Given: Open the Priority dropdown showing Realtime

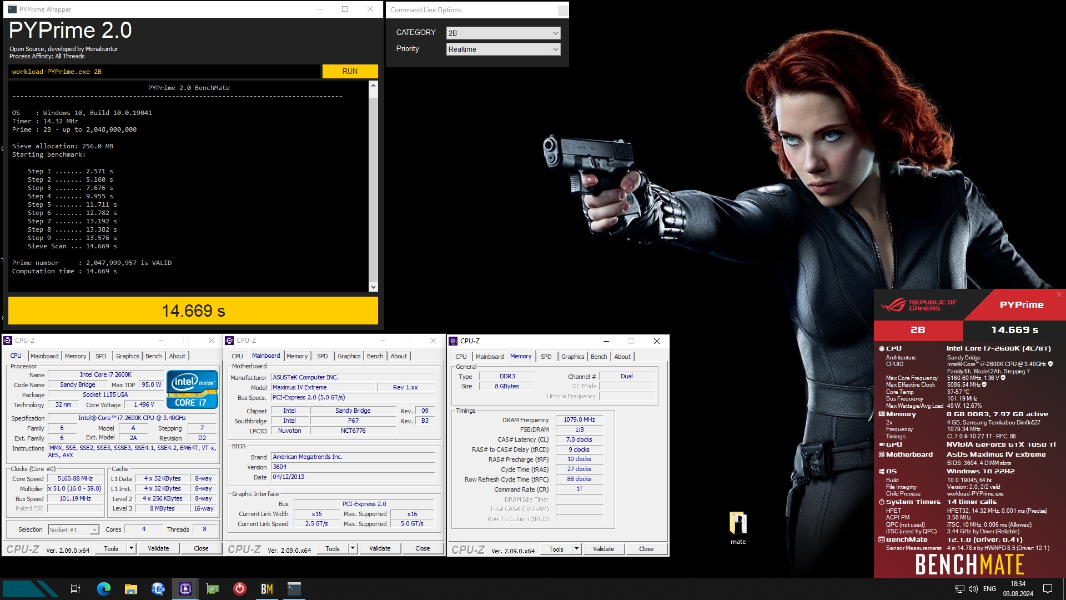Looking at the screenshot, I should coord(503,49).
